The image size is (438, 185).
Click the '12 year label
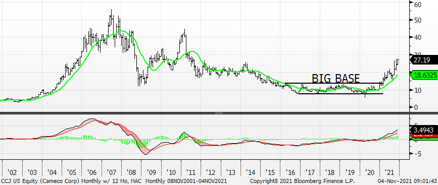(211, 172)
